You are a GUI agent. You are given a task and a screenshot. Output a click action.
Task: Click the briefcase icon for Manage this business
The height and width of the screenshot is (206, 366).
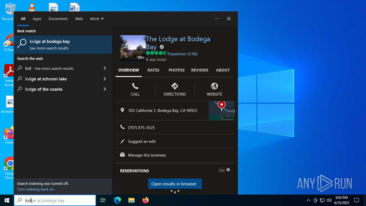tap(122, 155)
